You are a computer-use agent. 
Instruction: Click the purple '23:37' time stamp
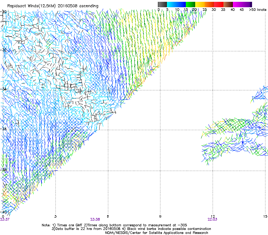pyautogui.click(x=5, y=219)
